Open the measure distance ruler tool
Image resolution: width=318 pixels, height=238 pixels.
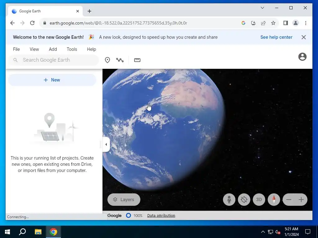[x=137, y=60]
